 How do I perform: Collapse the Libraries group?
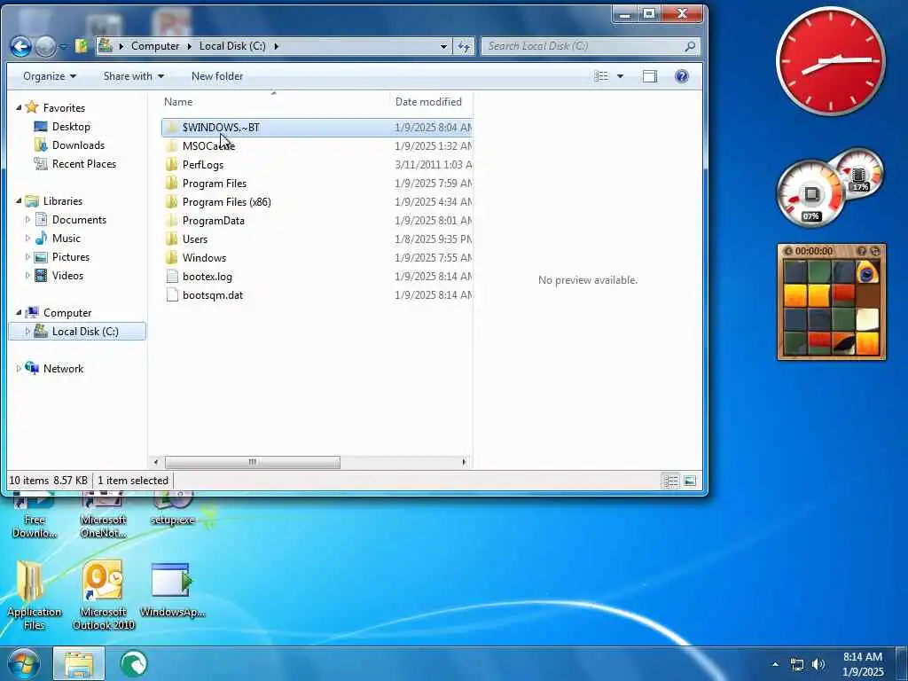point(19,201)
